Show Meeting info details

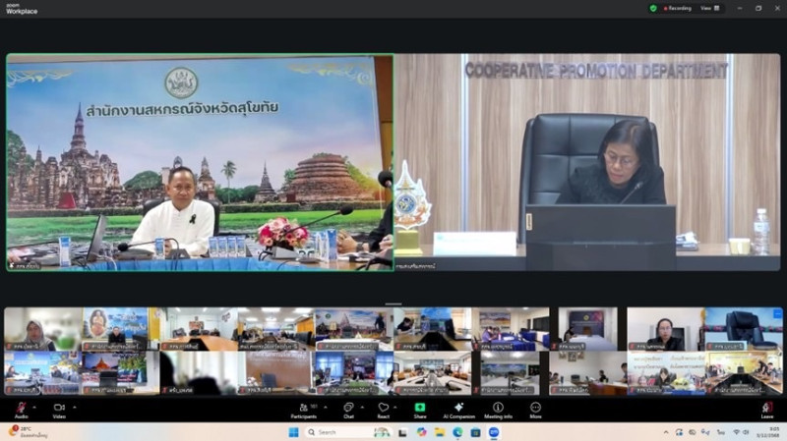coord(498,408)
